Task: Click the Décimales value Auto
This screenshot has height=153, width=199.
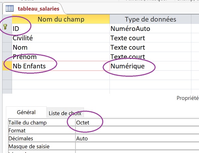Action: tap(137, 138)
